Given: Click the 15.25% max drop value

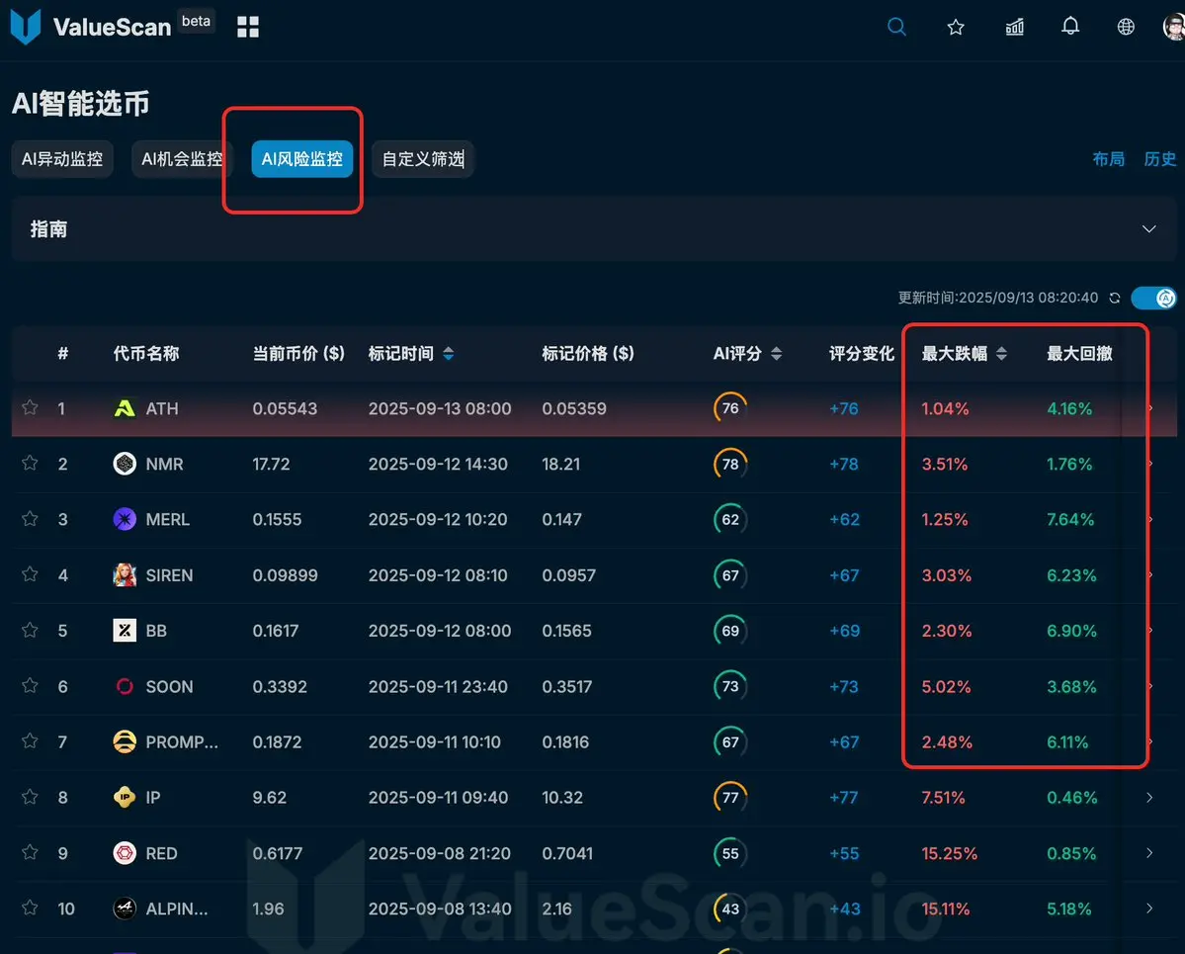Looking at the screenshot, I should pyautogui.click(x=949, y=853).
